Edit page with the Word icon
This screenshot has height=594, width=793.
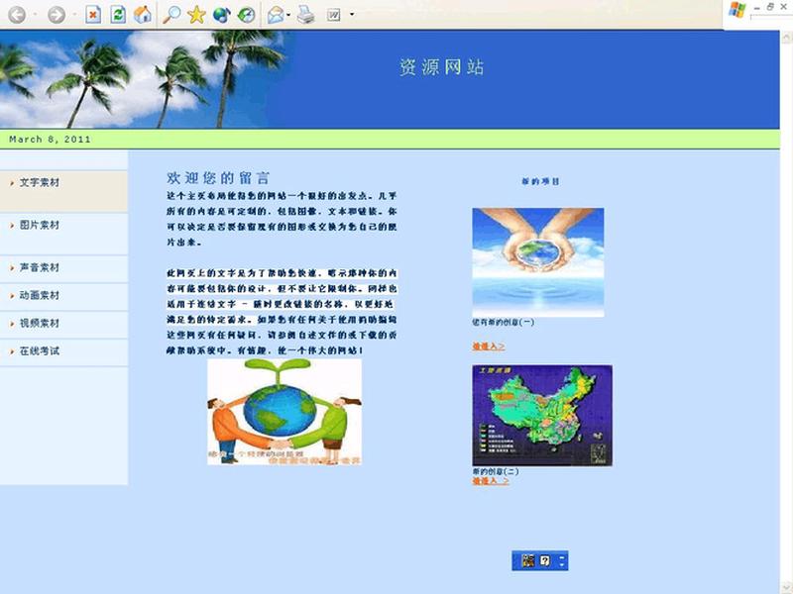pyautogui.click(x=334, y=15)
